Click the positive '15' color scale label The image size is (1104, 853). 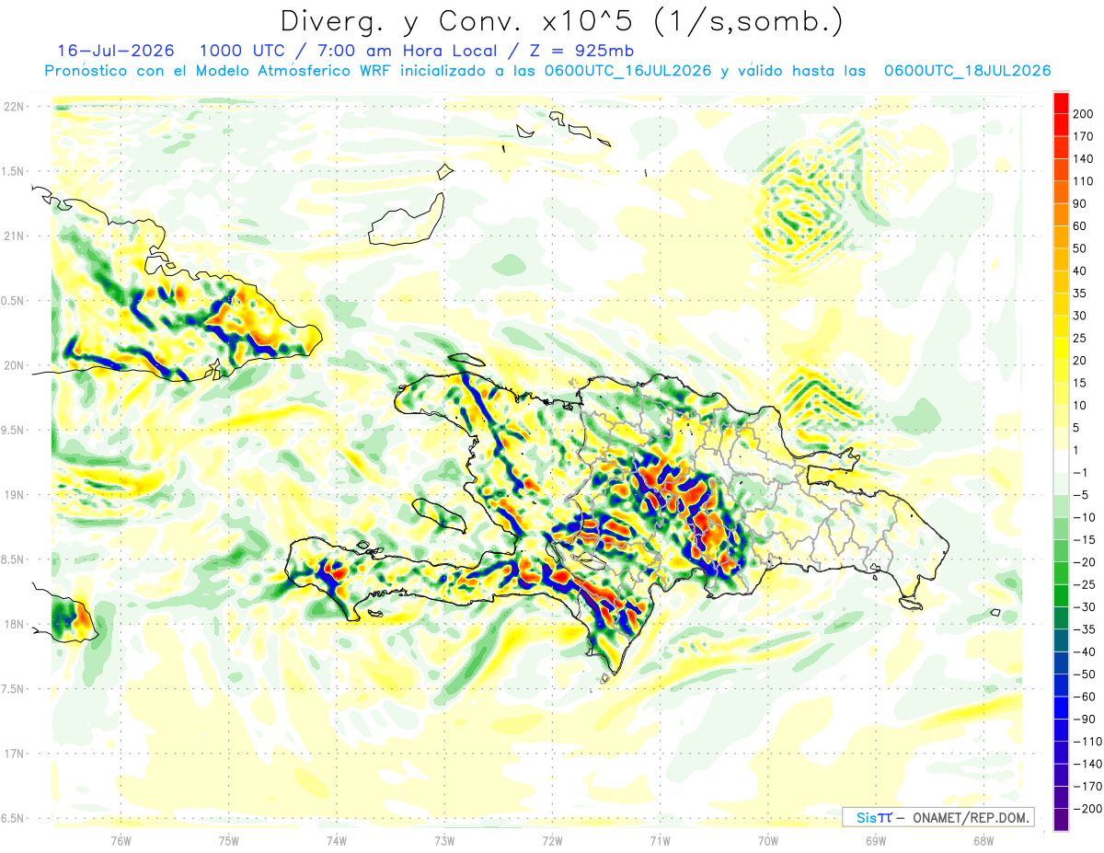pos(1080,383)
